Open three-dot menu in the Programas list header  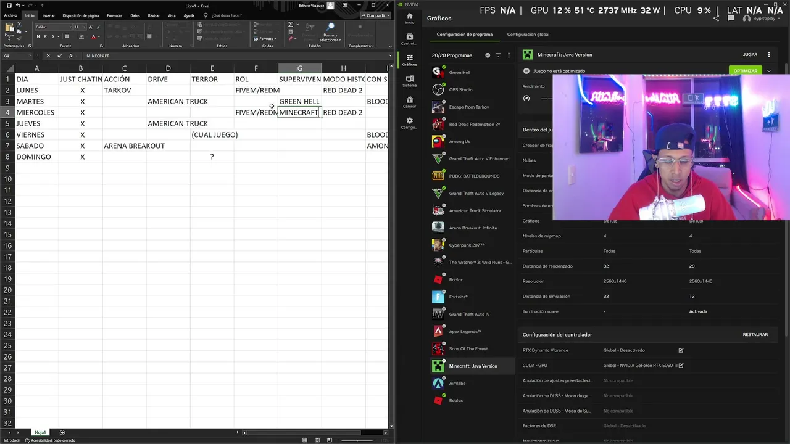coord(509,55)
